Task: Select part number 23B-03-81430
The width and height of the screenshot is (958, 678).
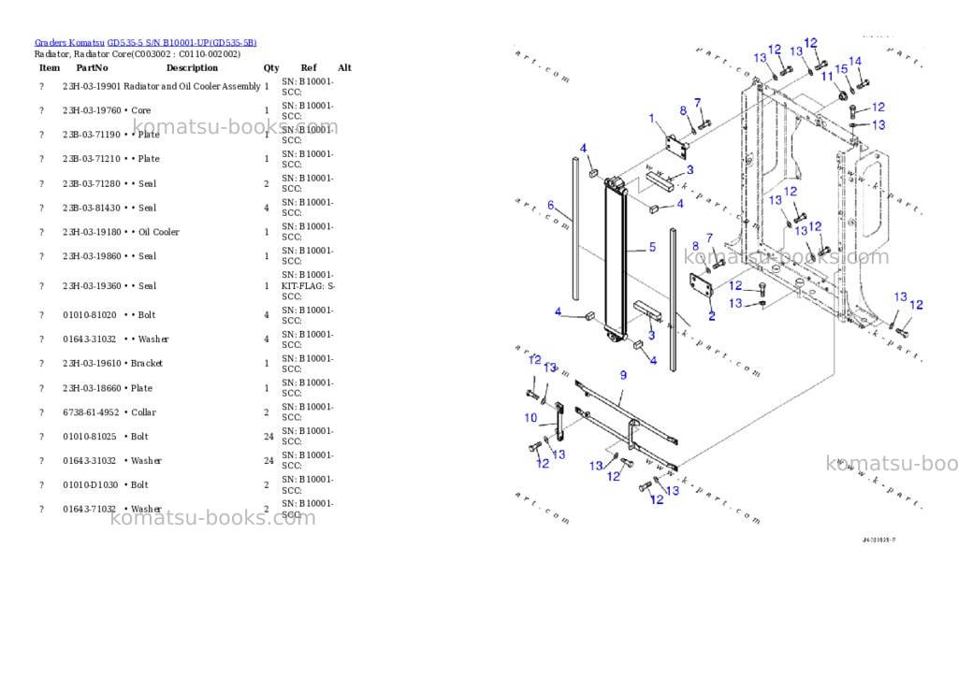Action: pyautogui.click(x=92, y=209)
